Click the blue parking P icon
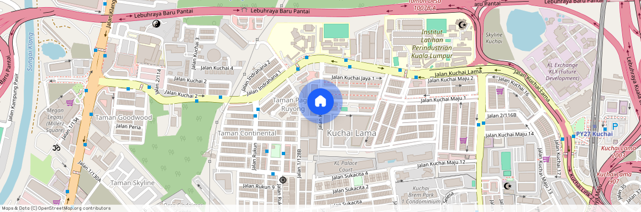The height and width of the screenshot is (212, 641). (614, 127)
